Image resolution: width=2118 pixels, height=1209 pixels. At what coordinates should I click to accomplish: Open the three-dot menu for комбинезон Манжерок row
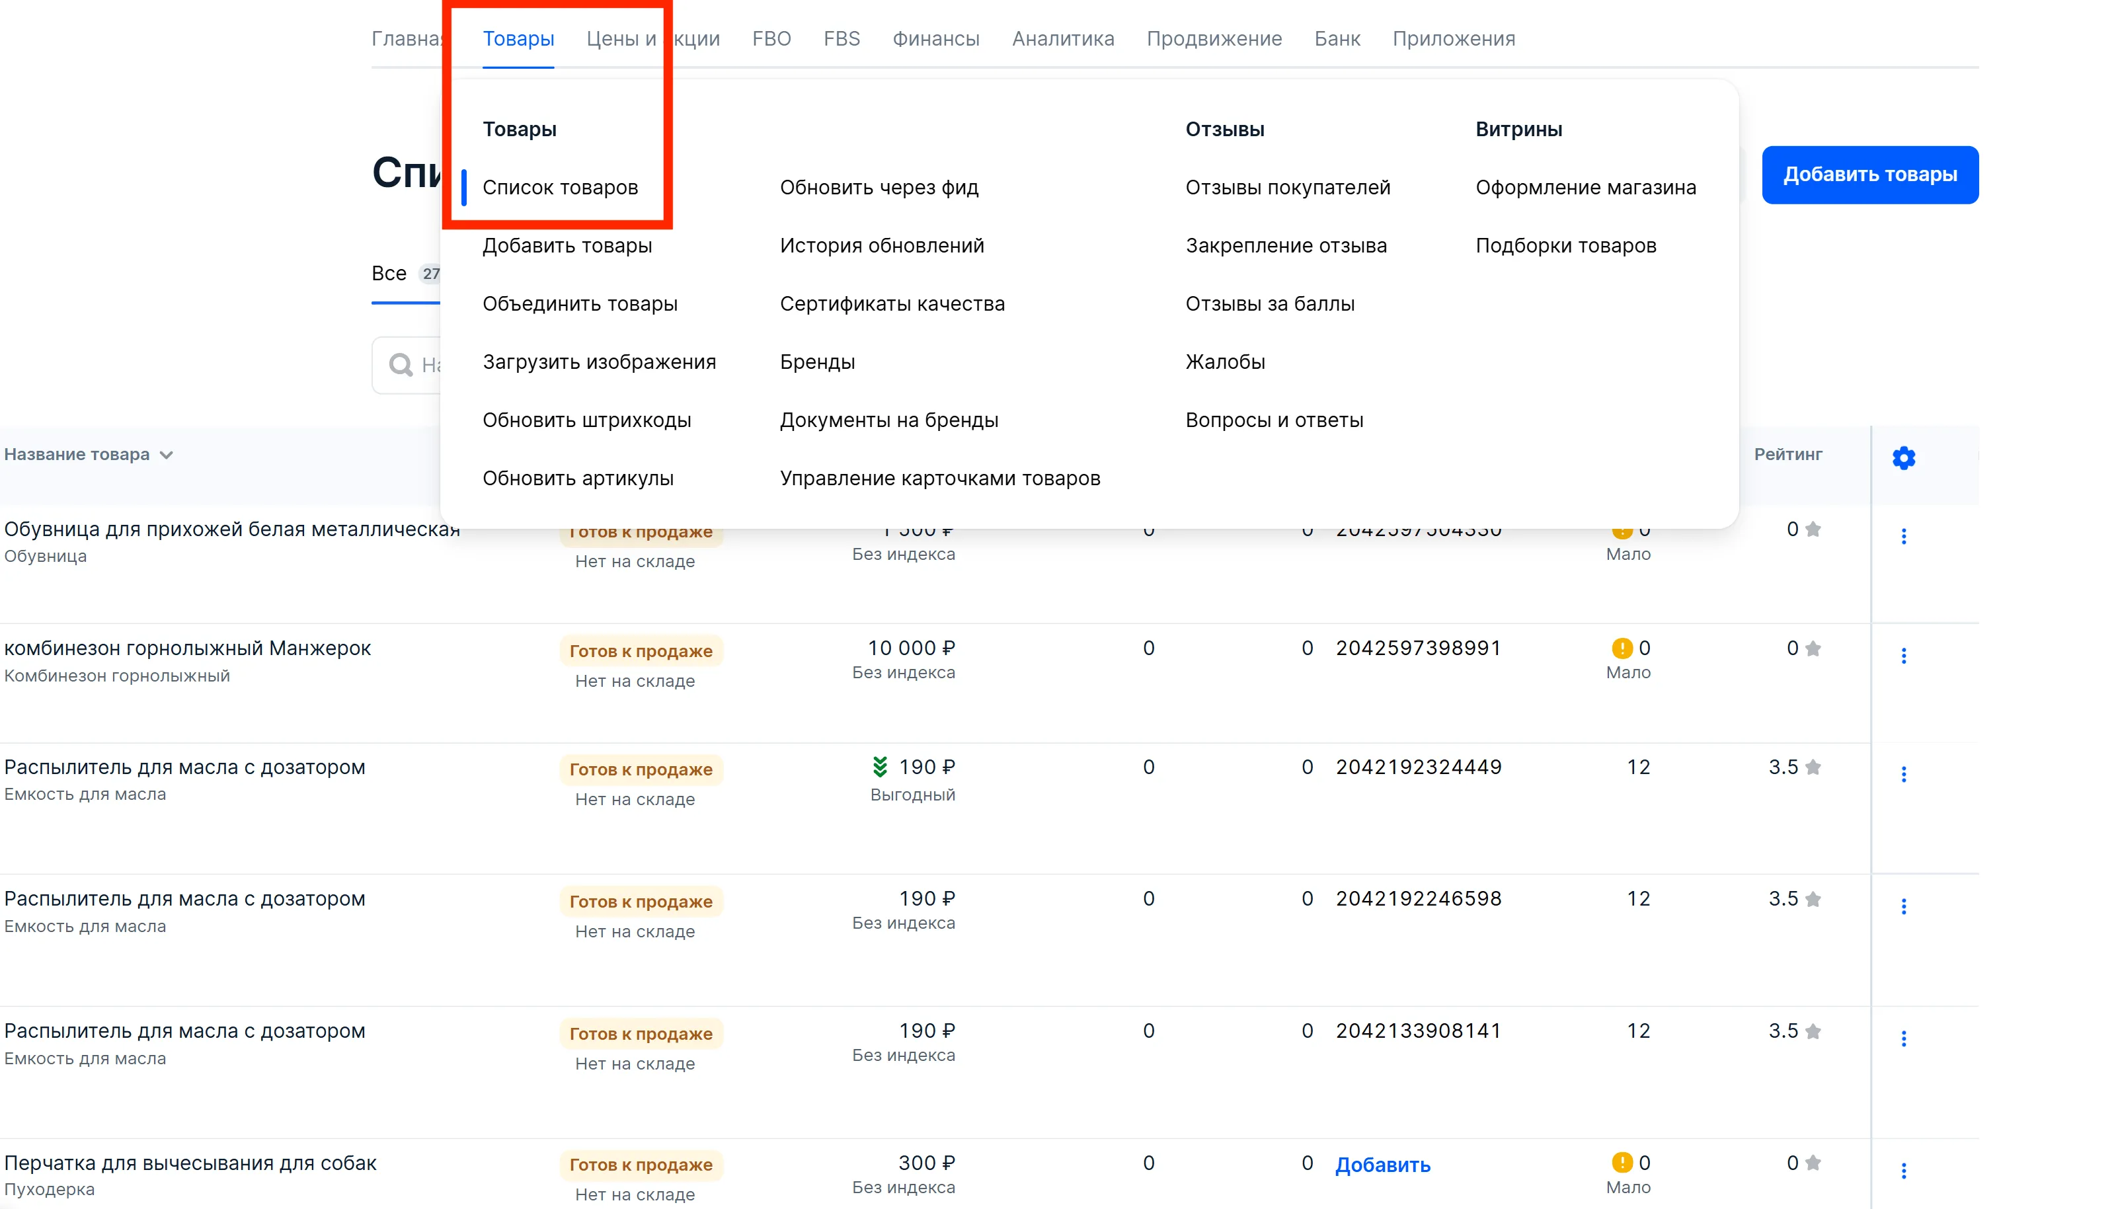(x=1903, y=656)
